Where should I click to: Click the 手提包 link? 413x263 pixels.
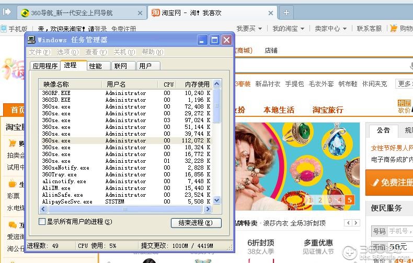point(294,84)
